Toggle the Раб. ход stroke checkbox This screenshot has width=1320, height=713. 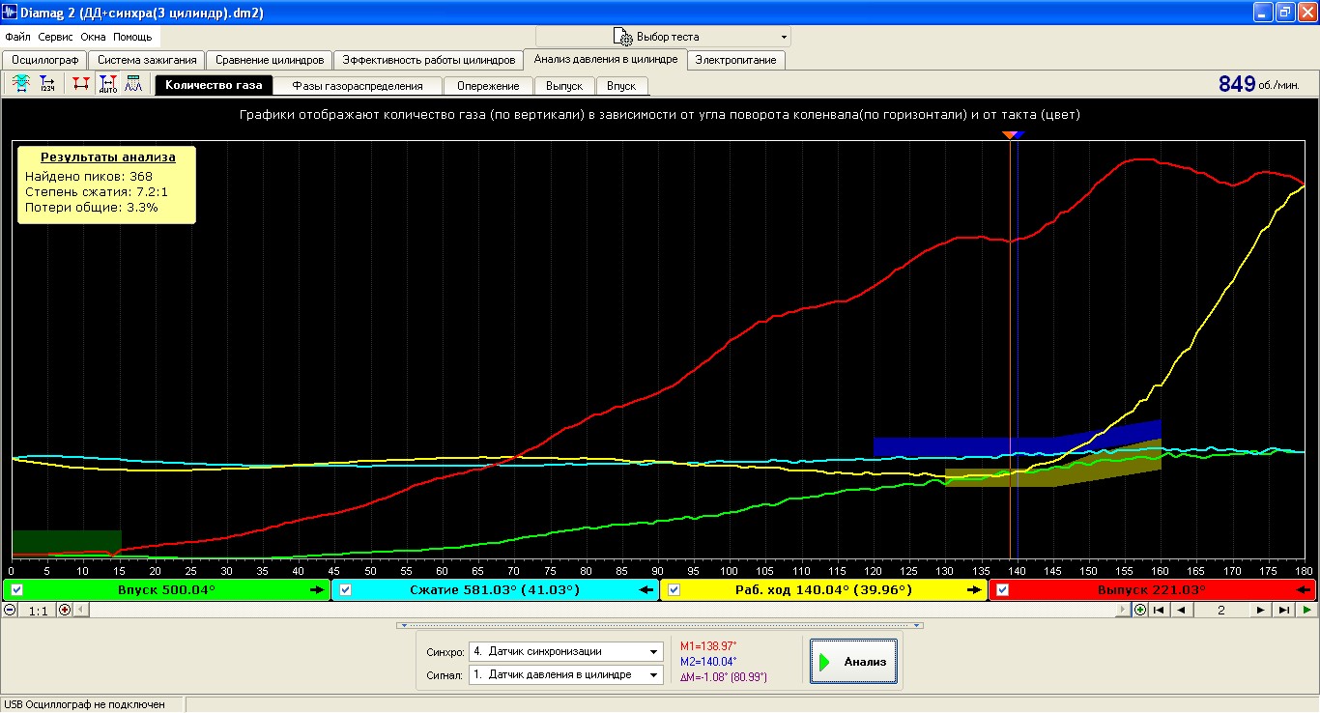(674, 590)
